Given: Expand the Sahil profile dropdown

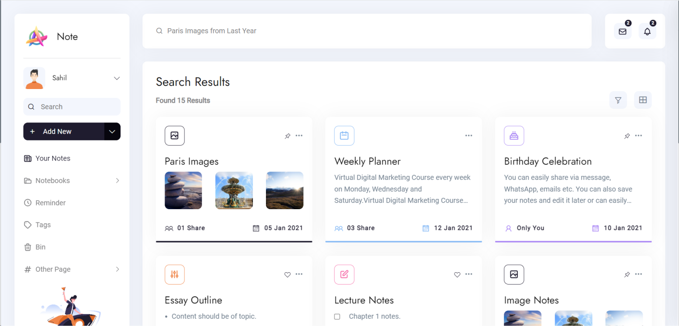Looking at the screenshot, I should tap(117, 78).
